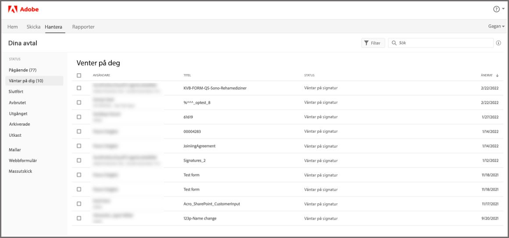Click the Adobe logo icon
The height and width of the screenshot is (238, 509).
tap(12, 9)
